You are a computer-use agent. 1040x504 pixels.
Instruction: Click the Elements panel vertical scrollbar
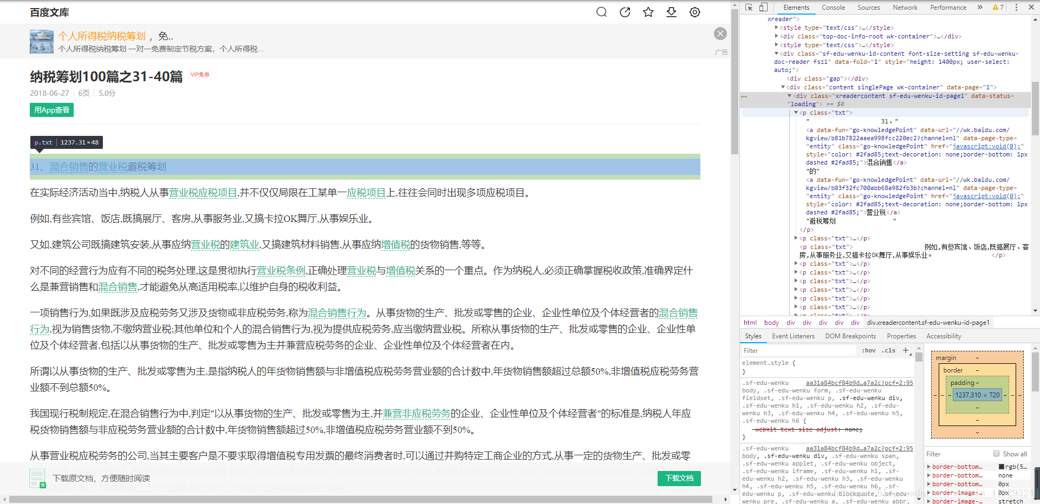point(1035,108)
